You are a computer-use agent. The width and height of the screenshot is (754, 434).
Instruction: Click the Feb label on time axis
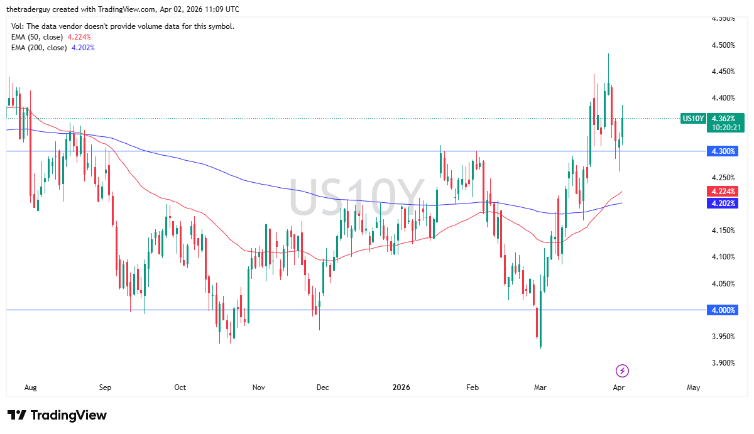coord(473,388)
